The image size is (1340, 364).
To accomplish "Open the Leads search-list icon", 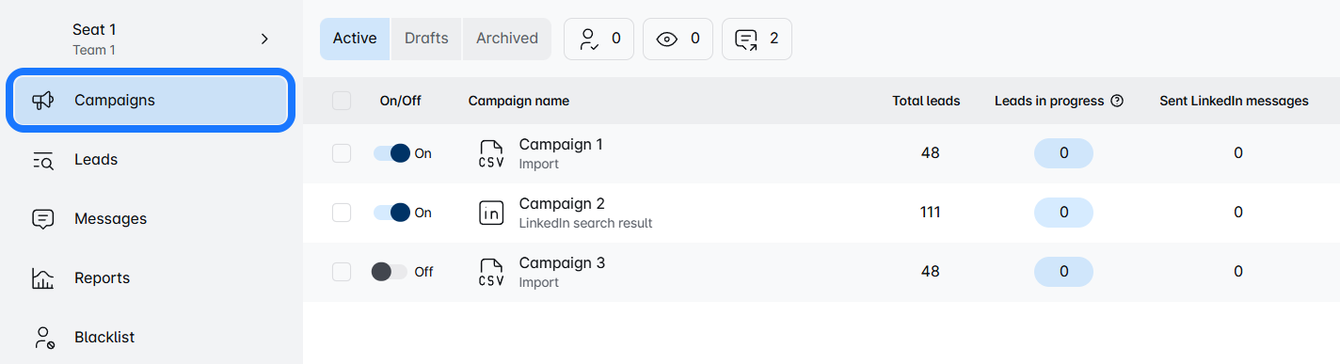I will coord(42,160).
